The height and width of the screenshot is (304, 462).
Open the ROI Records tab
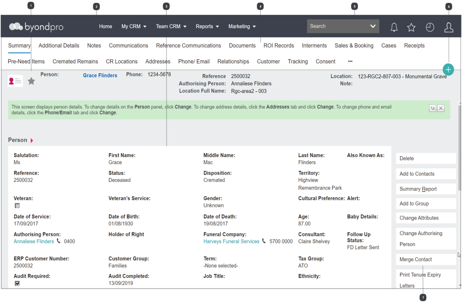(x=279, y=46)
